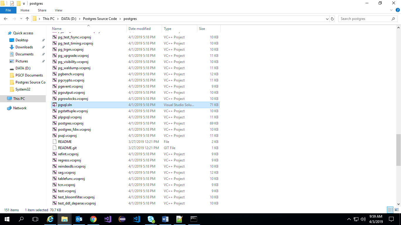Click the Help question mark icon
Screen dimensions: 401x225
[398, 10]
